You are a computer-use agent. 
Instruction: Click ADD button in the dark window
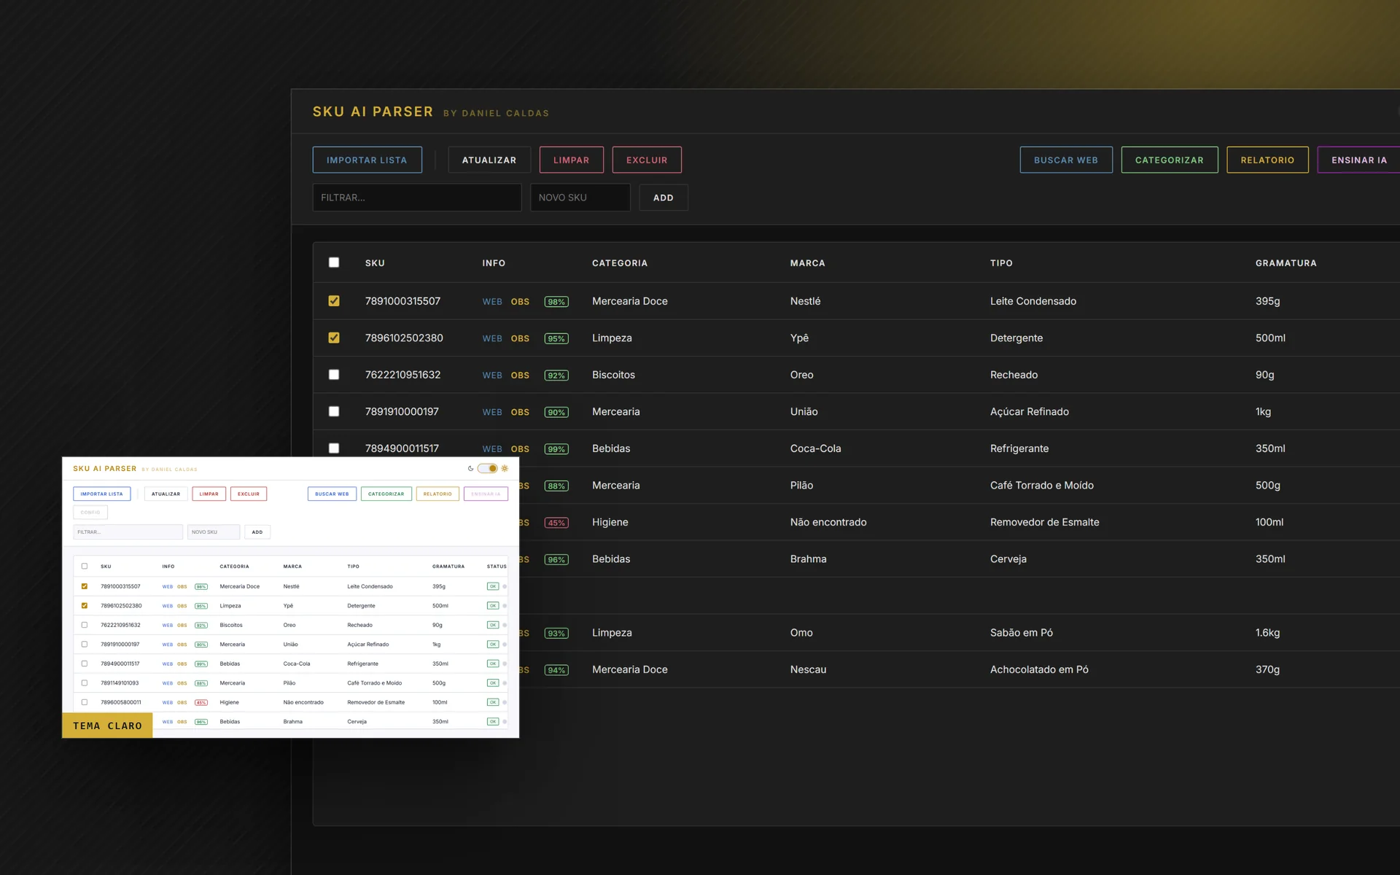[x=664, y=198]
